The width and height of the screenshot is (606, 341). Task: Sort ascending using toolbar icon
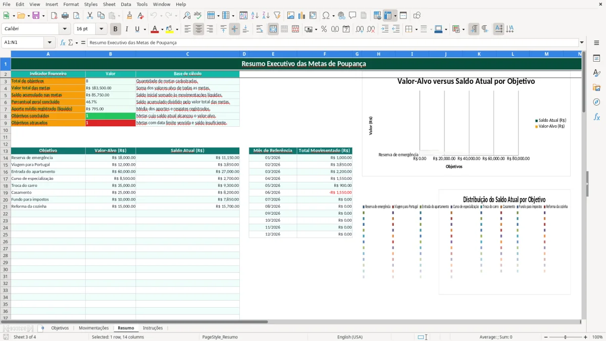point(255,16)
